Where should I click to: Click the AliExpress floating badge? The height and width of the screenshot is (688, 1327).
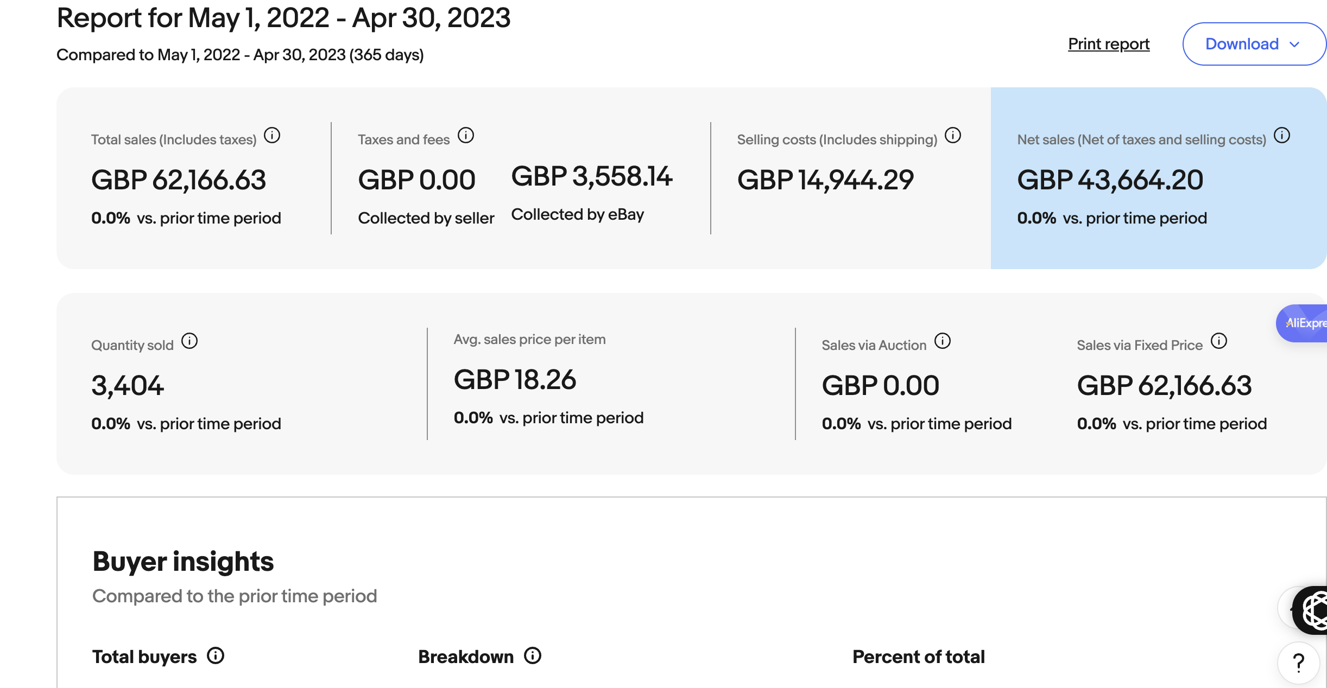click(1302, 323)
